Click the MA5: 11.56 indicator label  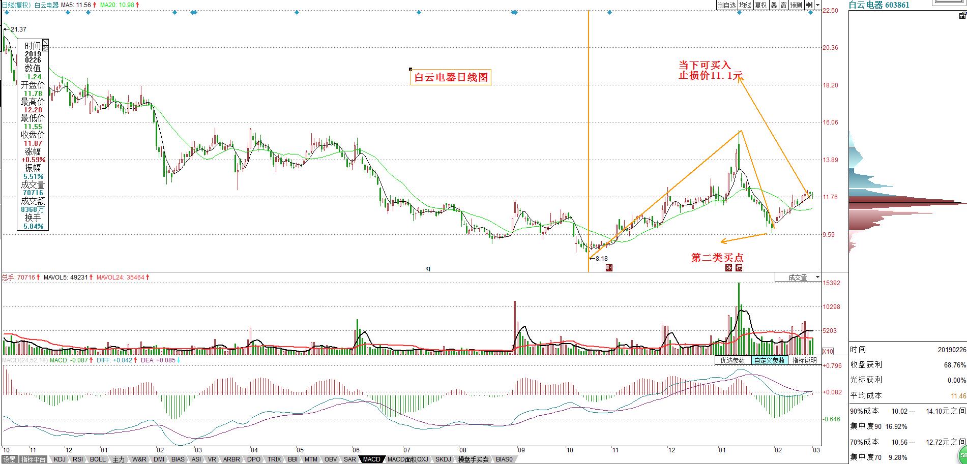coord(76,5)
